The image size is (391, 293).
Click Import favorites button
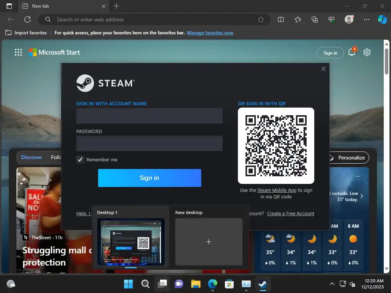(26, 33)
